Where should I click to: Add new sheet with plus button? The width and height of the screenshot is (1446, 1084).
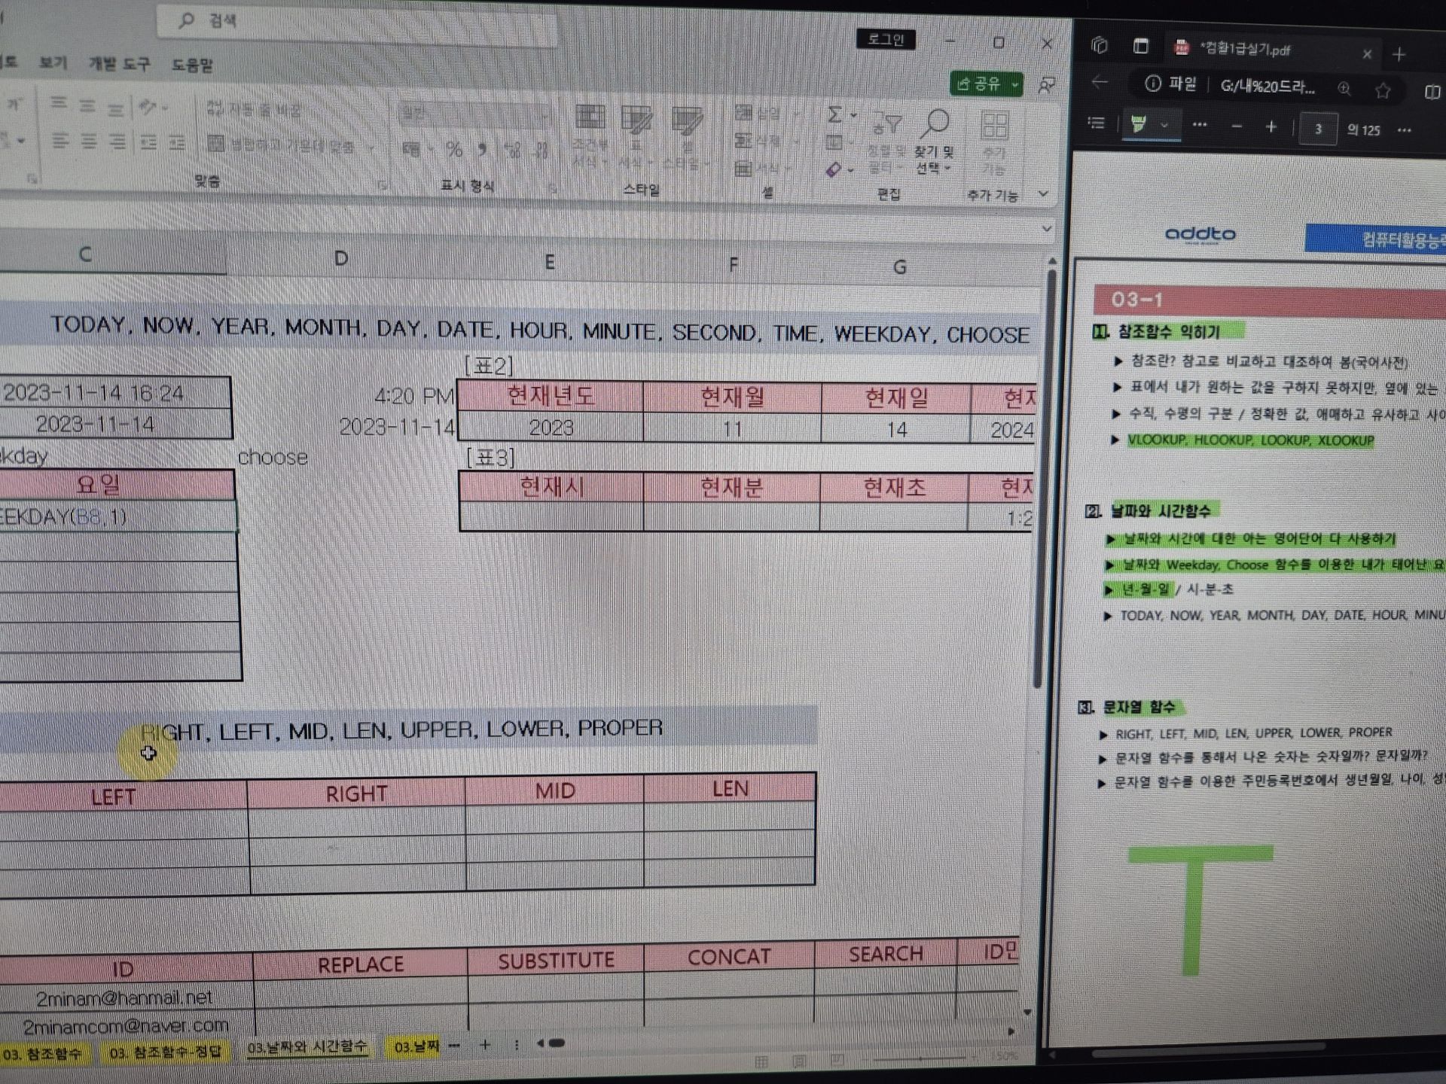[485, 1045]
